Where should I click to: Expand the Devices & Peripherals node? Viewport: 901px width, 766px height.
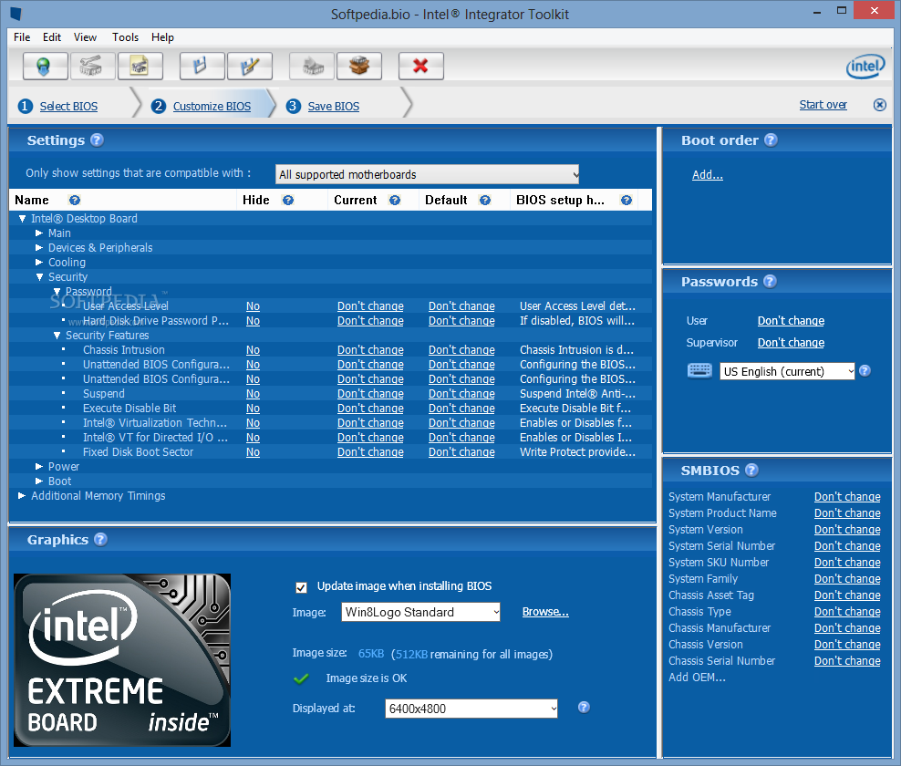coord(39,248)
